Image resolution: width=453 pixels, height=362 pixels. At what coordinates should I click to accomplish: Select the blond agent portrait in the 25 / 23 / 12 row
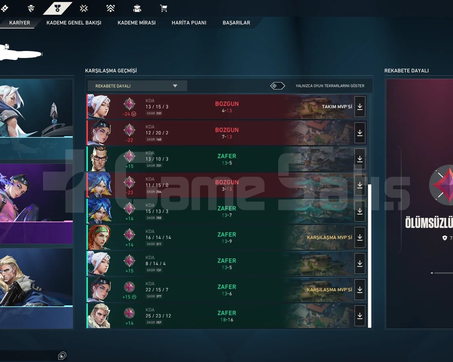click(99, 316)
